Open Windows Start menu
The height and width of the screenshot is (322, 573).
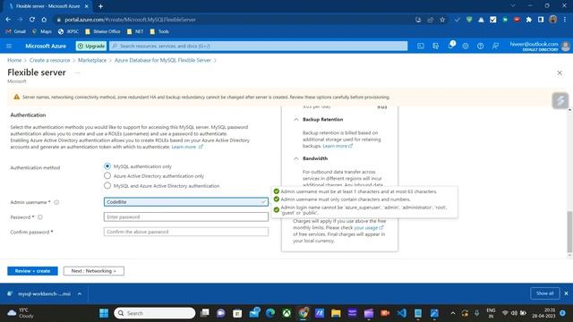(x=104, y=313)
